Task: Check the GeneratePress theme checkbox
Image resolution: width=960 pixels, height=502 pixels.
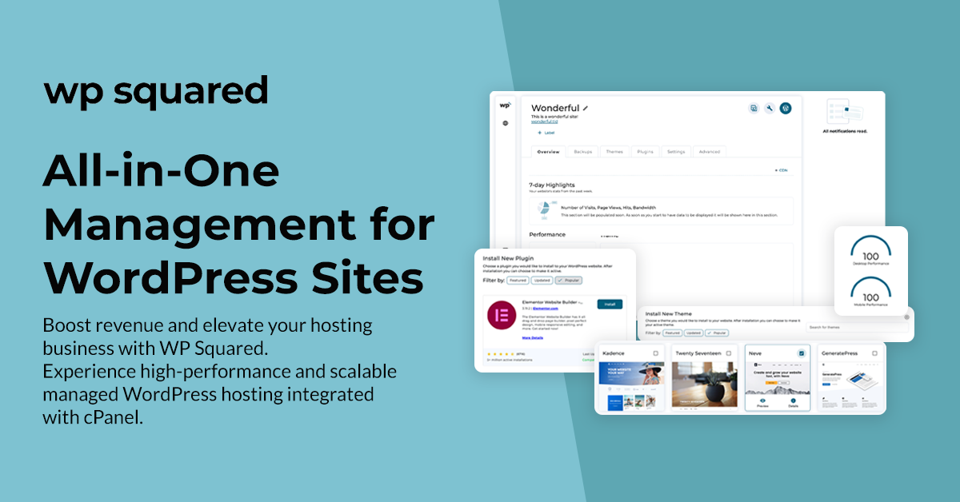Action: [x=874, y=353]
